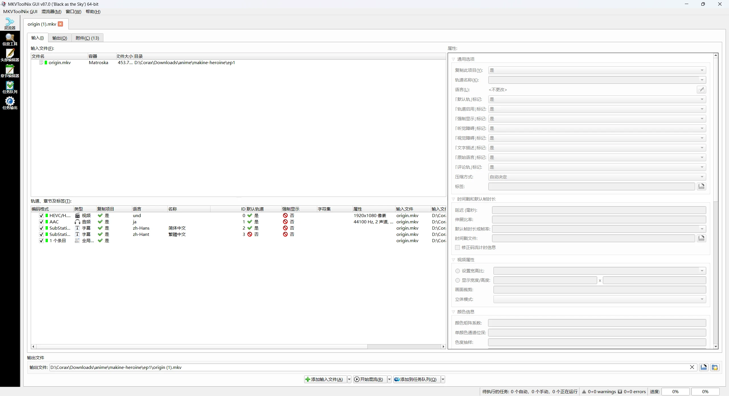Screen dimensions: 729x396
Task: Click the recent output directory folder icon
Action: pos(715,367)
